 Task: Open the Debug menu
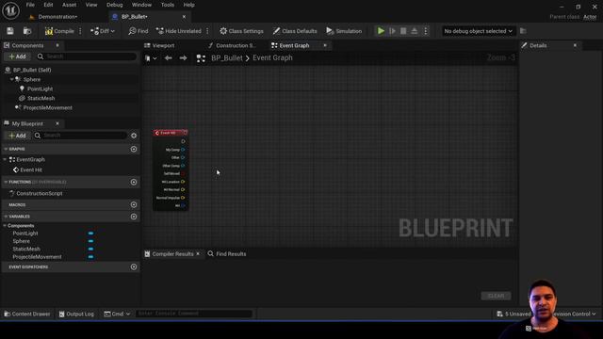point(114,5)
